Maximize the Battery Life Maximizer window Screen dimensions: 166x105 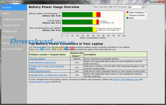tap(156, 2)
